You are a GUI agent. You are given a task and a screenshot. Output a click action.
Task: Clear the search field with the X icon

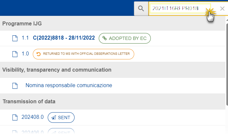click(x=222, y=9)
